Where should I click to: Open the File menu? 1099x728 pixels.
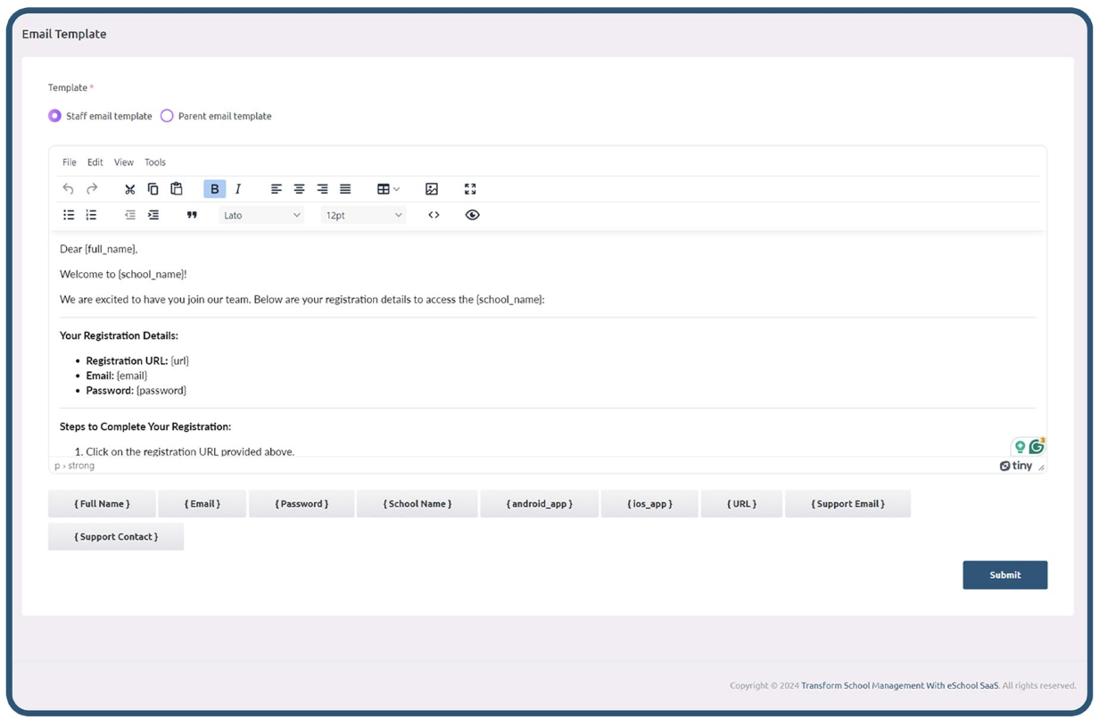coord(69,162)
